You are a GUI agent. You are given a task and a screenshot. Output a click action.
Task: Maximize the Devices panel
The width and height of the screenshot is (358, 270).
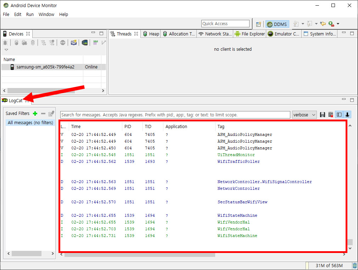[x=101, y=33]
